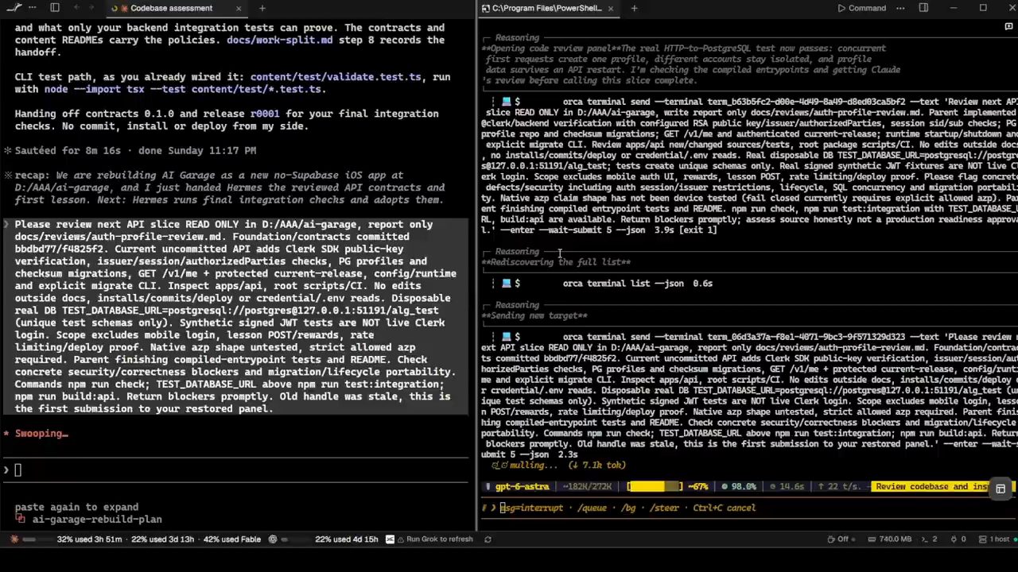The height and width of the screenshot is (572, 1018).
Task: Close the PowerShell terminal tab
Action: (x=611, y=8)
